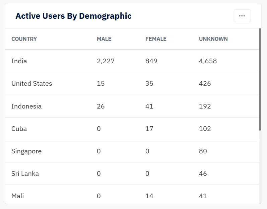The image size is (267, 209).
Task: Click the Indonesia country name
Action: (x=26, y=106)
